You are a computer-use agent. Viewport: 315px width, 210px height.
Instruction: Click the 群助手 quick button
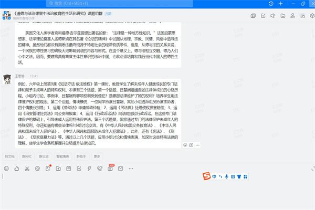tap(81, 156)
